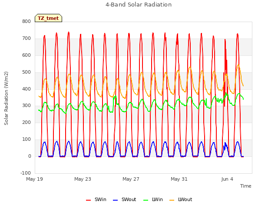
Task: Click the May 23 x-axis label
Action: coord(83,179)
